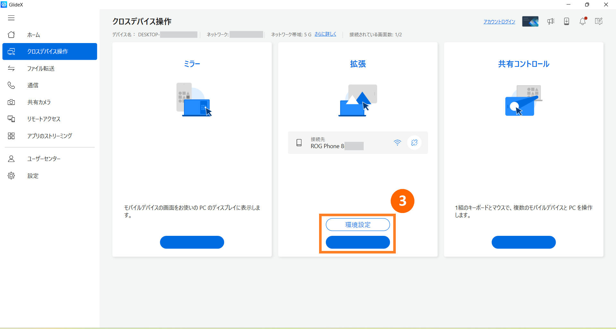
Task: Open the notifications bell
Action: (583, 22)
